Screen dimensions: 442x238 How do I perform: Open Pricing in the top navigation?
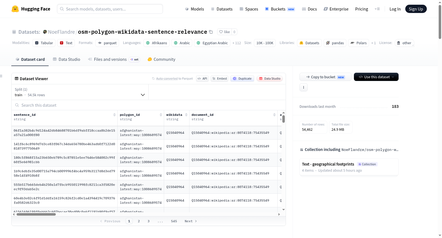[x=362, y=9]
